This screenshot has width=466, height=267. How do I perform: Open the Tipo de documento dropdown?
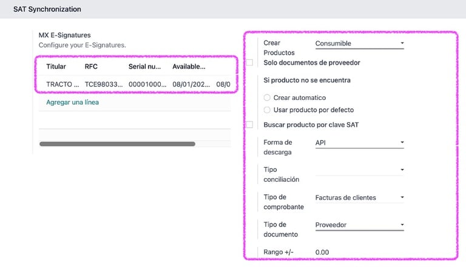pos(360,225)
